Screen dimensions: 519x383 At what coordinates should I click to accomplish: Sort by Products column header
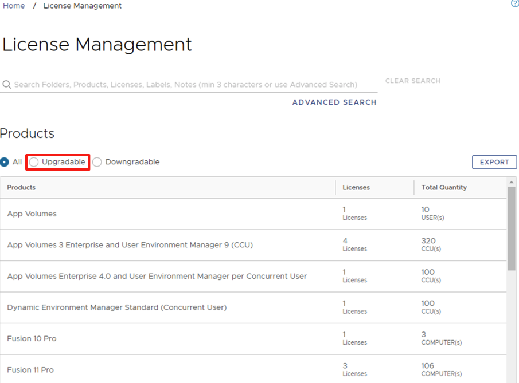pos(21,187)
